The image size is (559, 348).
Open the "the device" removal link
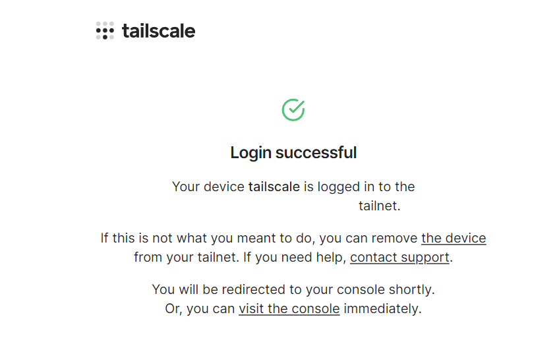click(454, 238)
